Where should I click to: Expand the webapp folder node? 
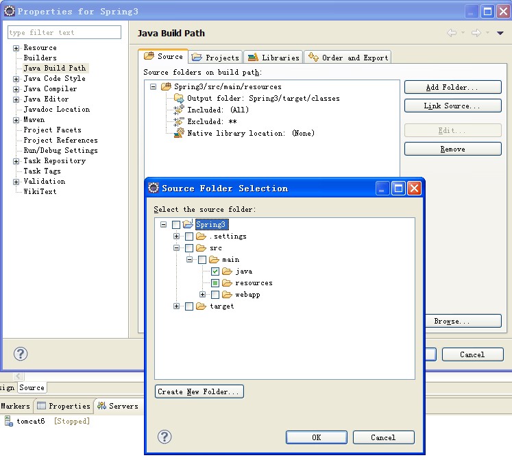(x=202, y=294)
